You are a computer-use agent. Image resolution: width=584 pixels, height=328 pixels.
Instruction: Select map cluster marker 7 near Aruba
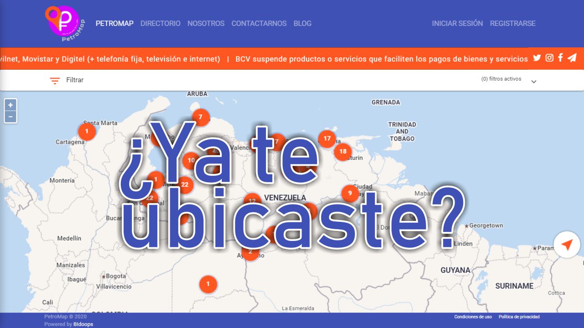point(200,117)
